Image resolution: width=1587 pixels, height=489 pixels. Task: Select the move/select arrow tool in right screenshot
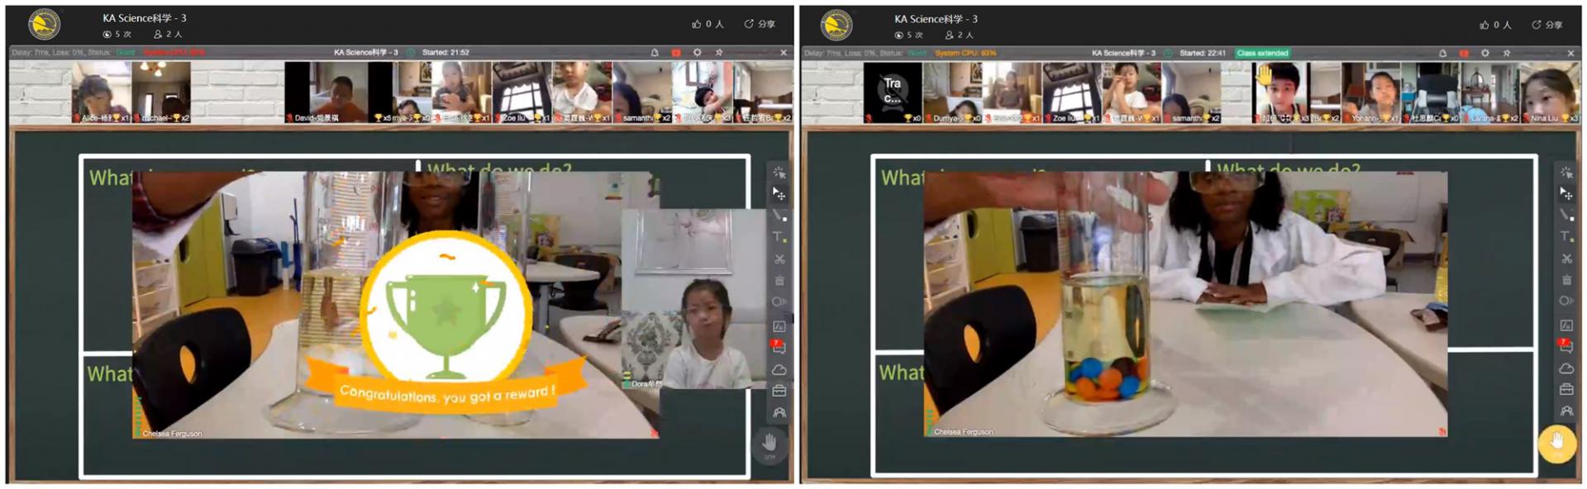point(1566,193)
